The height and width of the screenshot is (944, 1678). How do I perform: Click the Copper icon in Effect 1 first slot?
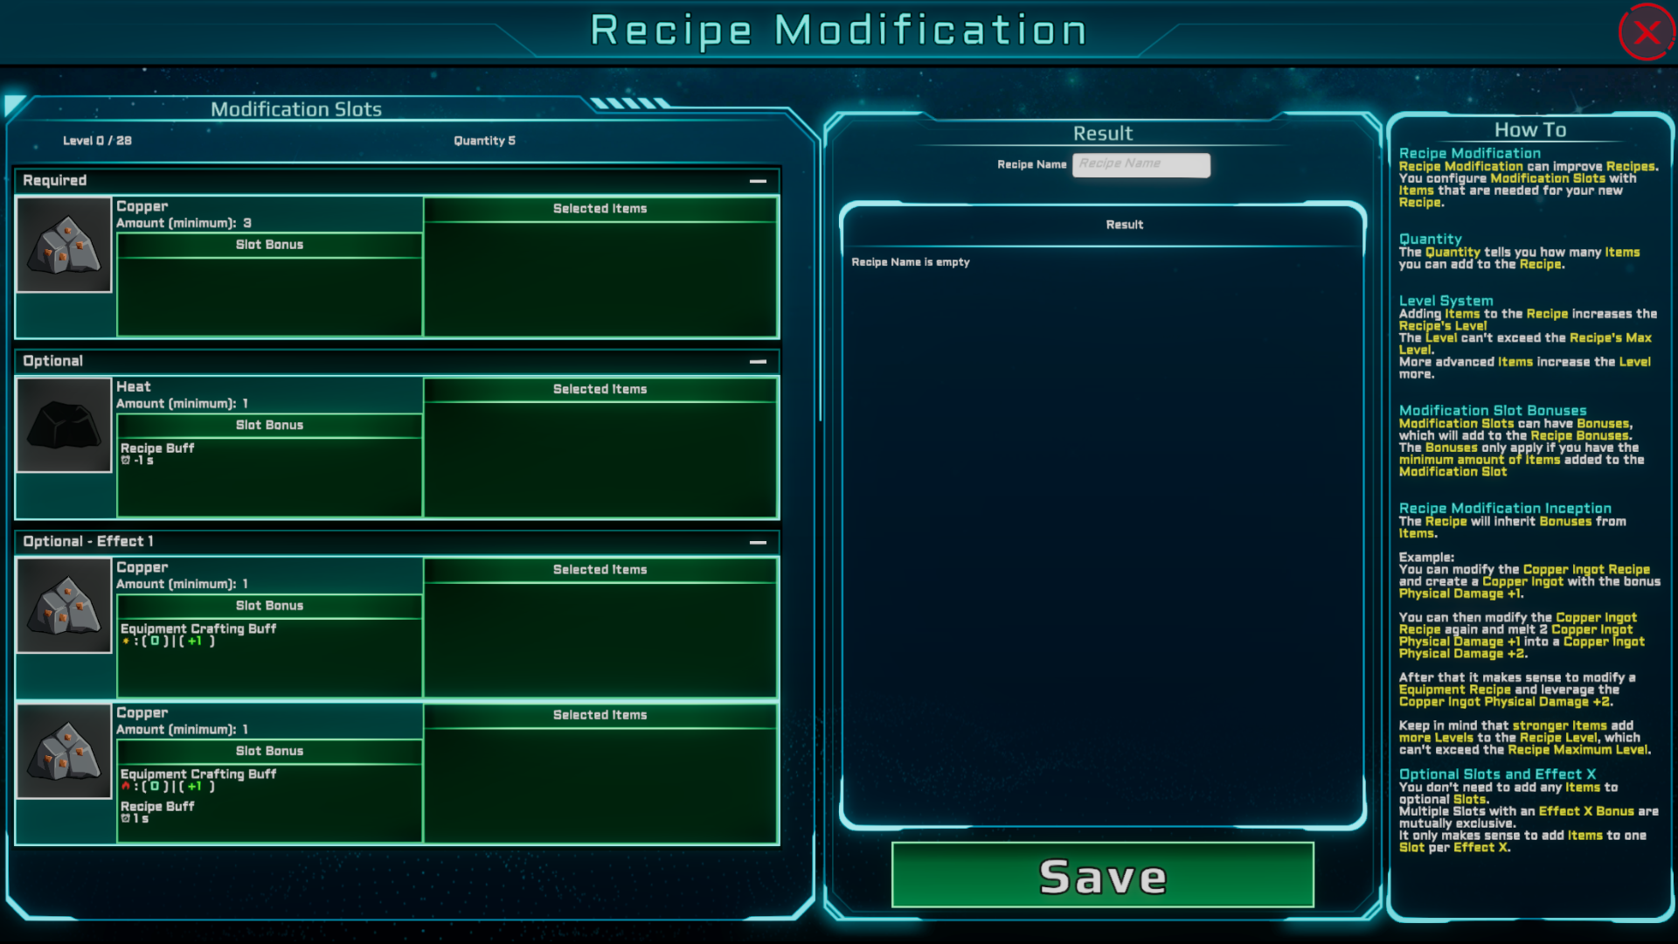(64, 607)
